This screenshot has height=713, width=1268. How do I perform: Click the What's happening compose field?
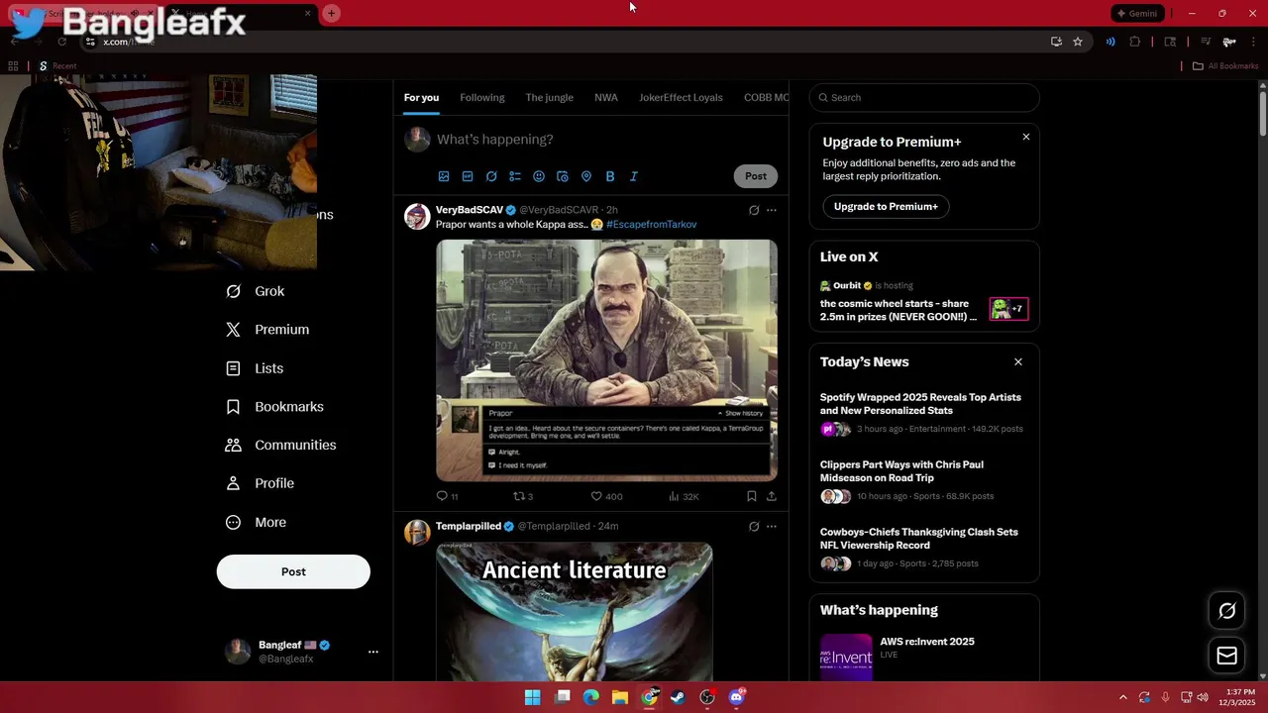[x=604, y=140]
